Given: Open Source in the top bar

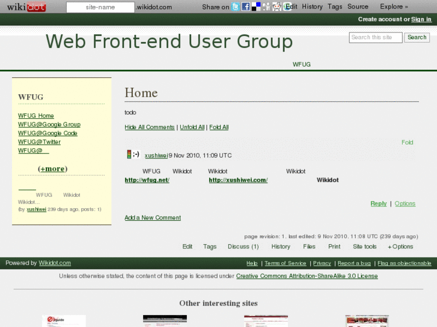Looking at the screenshot, I should tap(358, 7).
